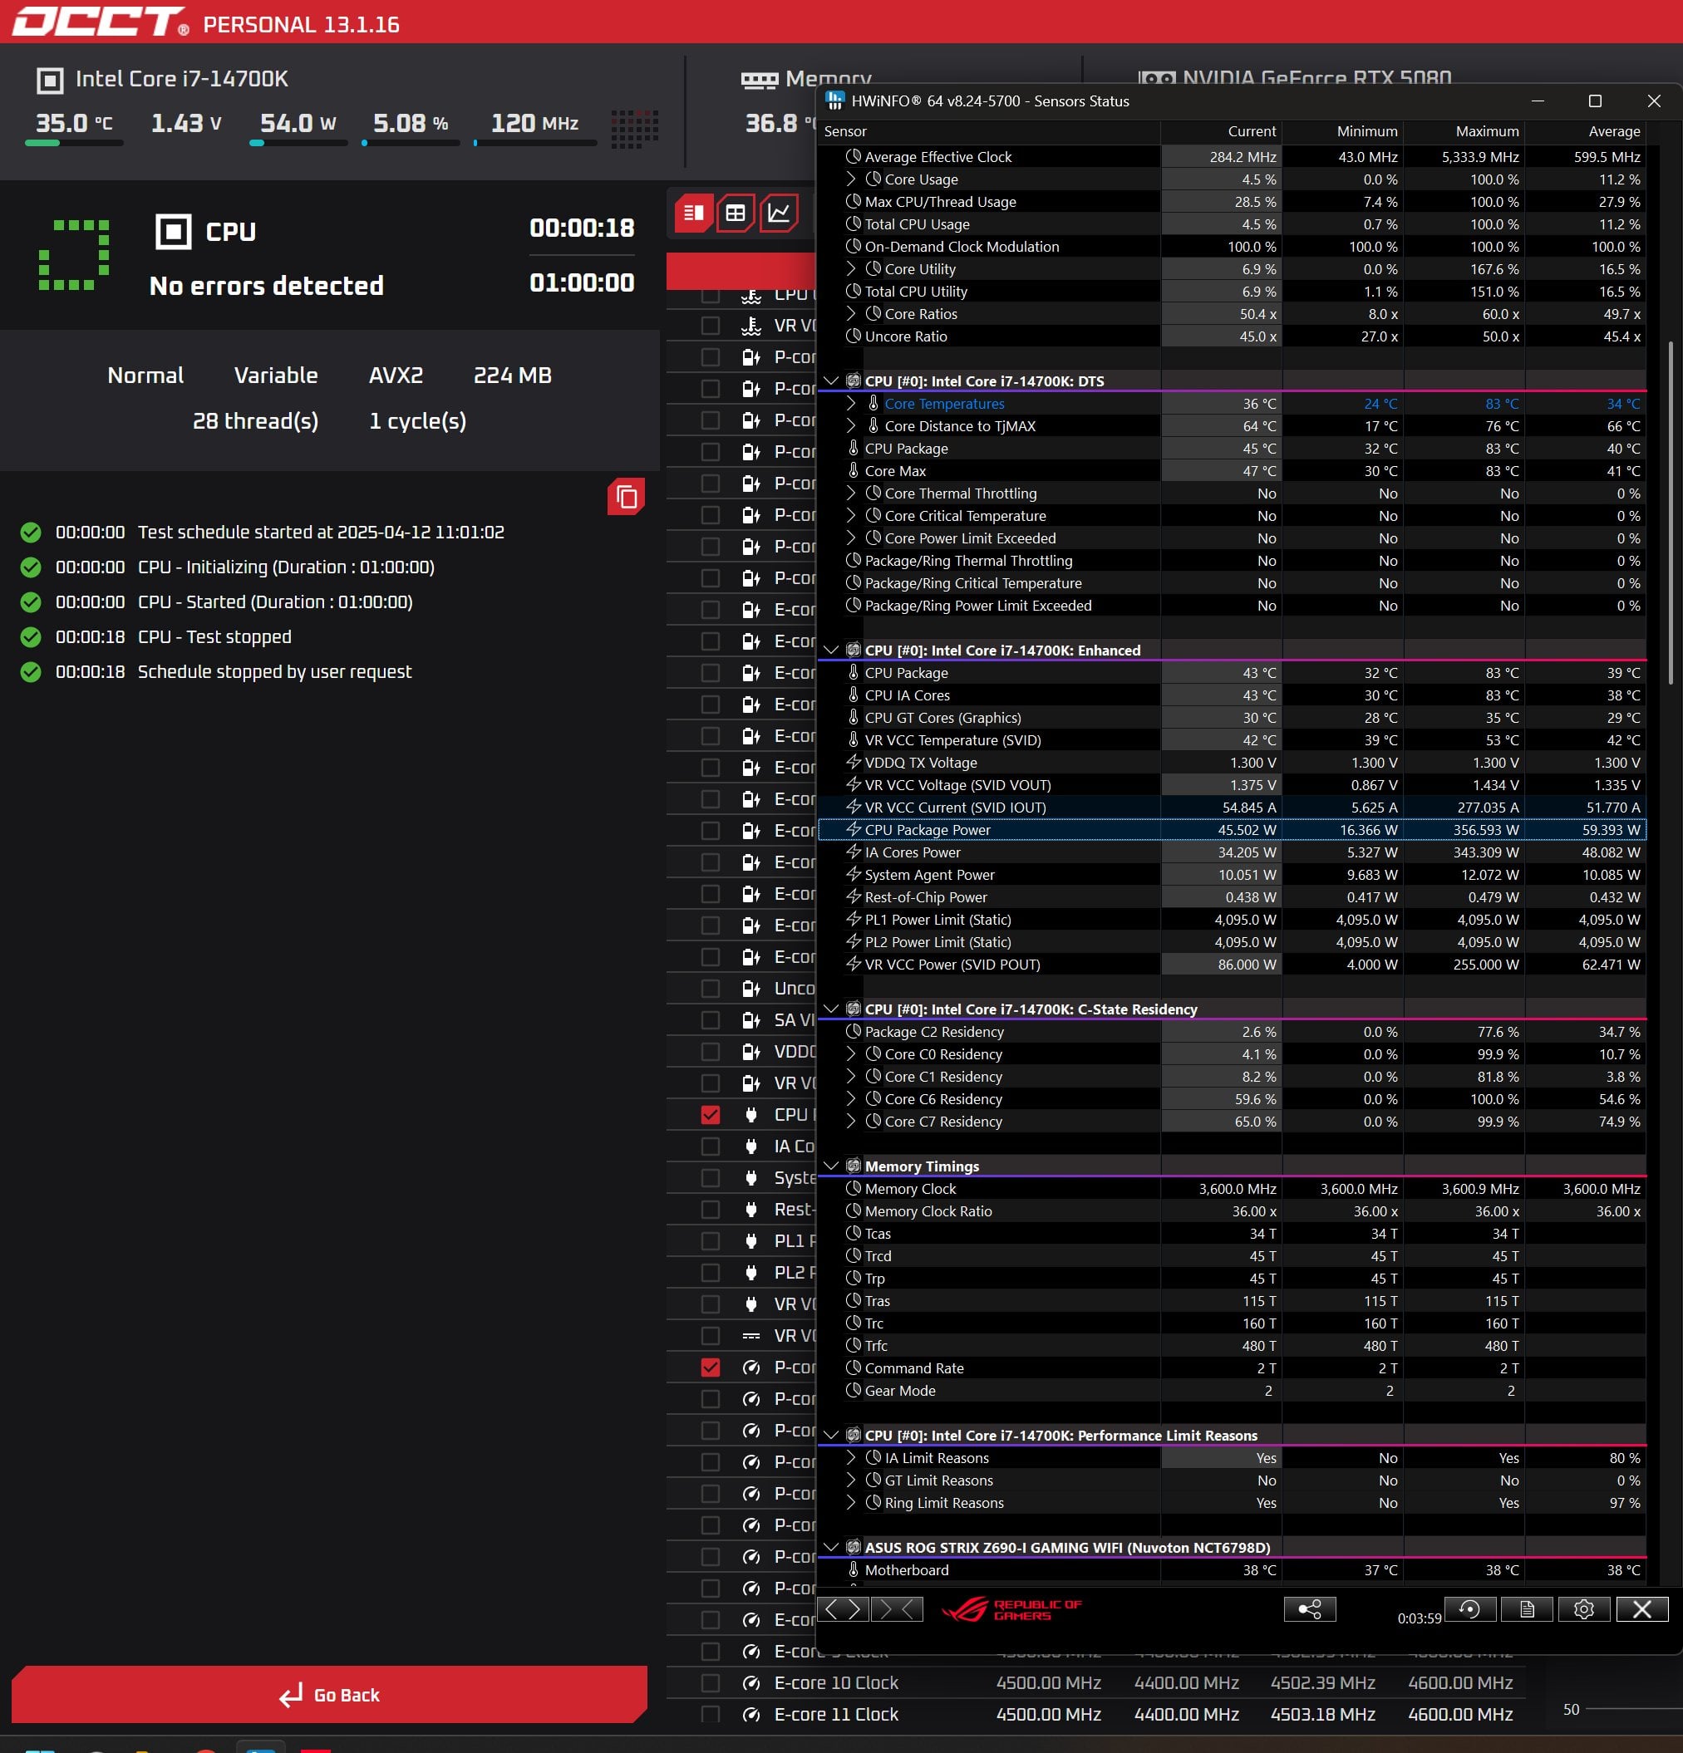Image resolution: width=1683 pixels, height=1753 pixels.
Task: Click the Go Back button
Action: 329,1695
